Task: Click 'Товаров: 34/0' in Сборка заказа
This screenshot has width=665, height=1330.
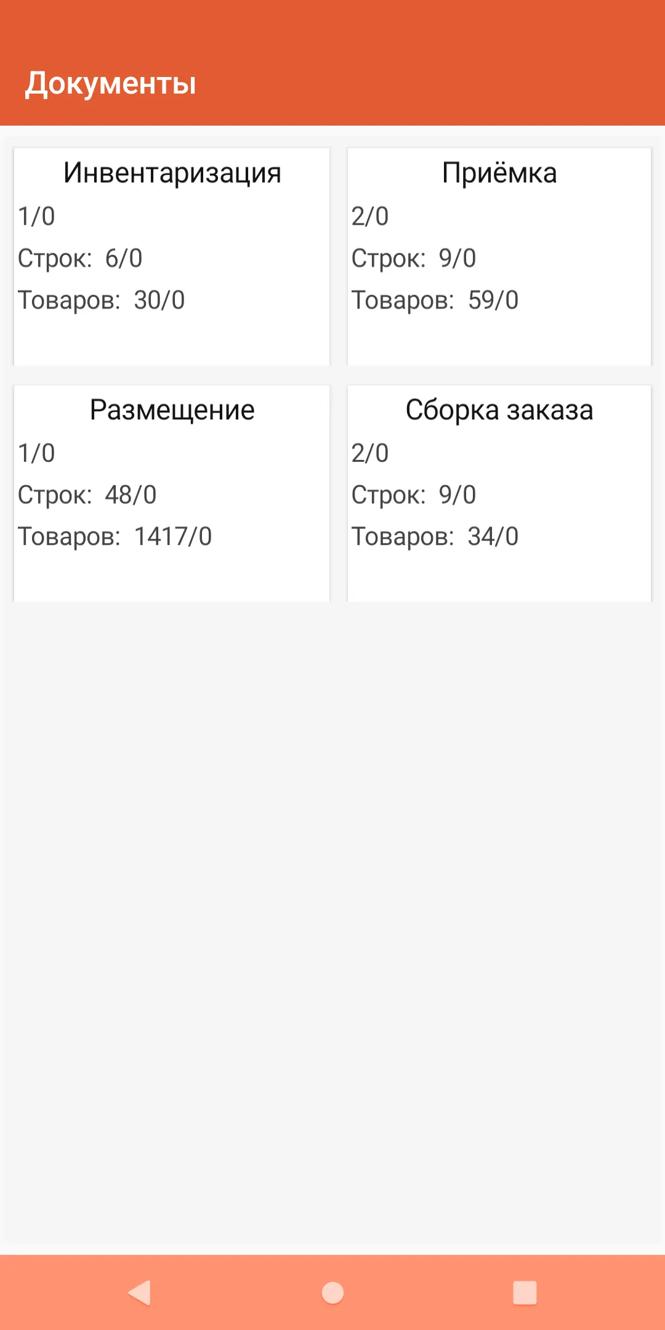Action: 435,537
